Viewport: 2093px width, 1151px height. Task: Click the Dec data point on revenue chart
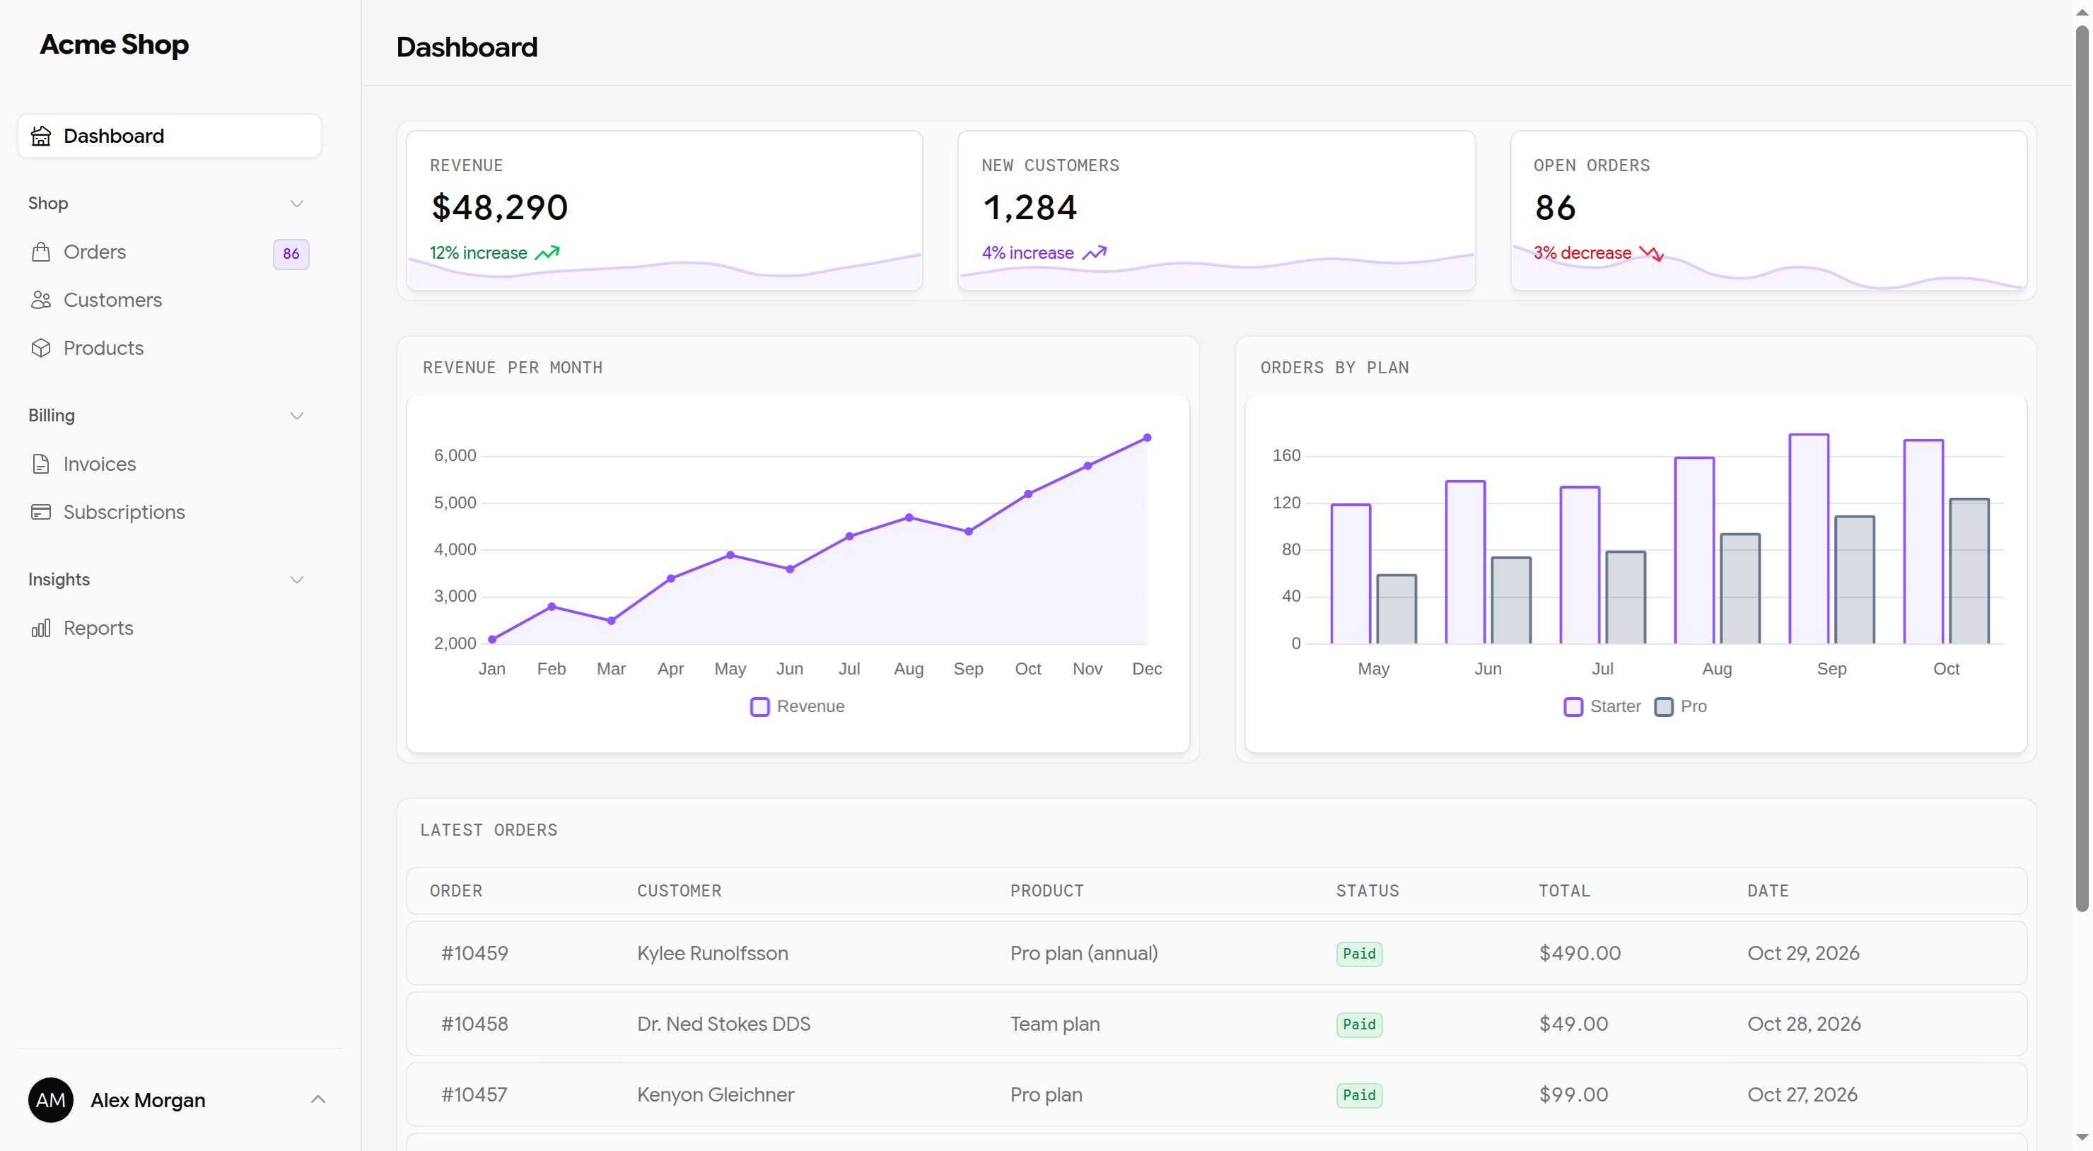pyautogui.click(x=1147, y=438)
